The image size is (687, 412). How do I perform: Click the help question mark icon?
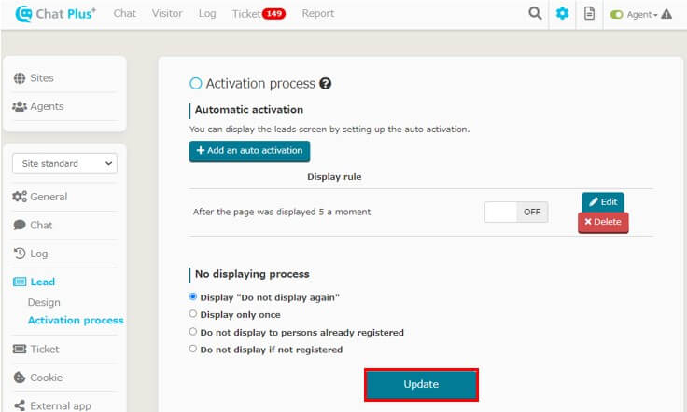click(325, 83)
